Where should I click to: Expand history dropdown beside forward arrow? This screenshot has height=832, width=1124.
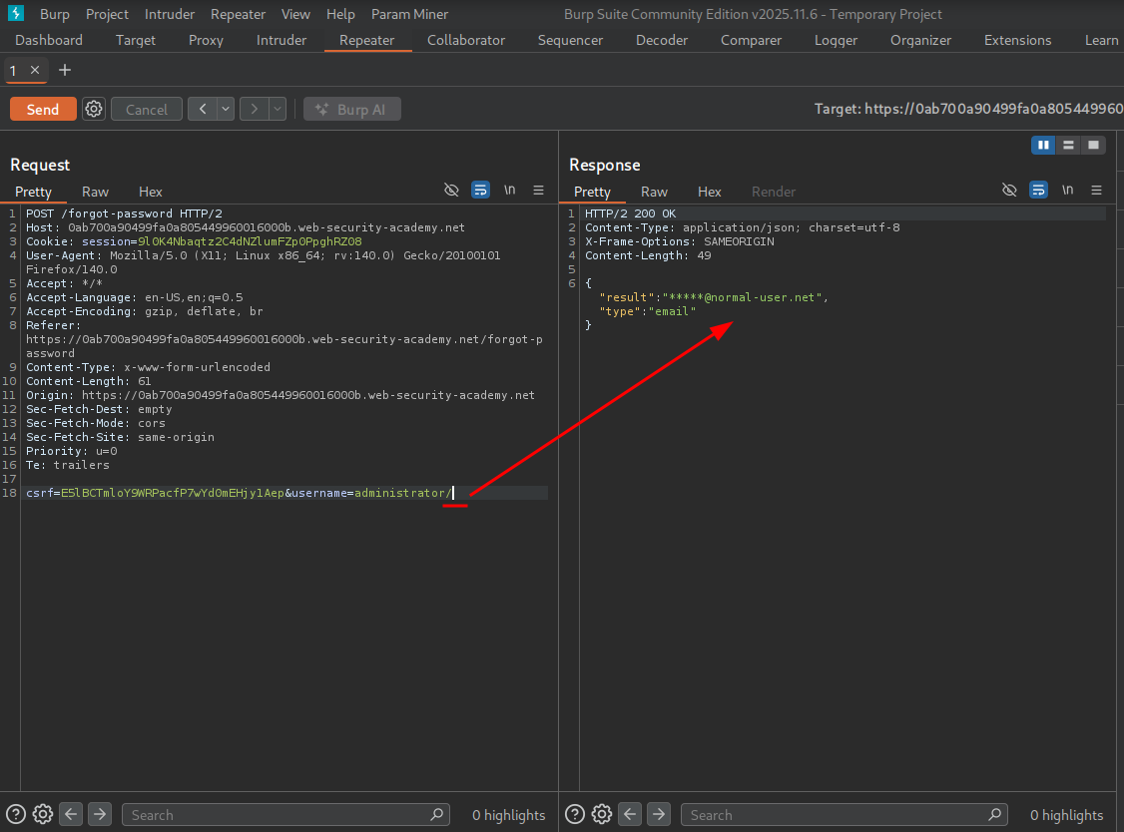[x=277, y=109]
